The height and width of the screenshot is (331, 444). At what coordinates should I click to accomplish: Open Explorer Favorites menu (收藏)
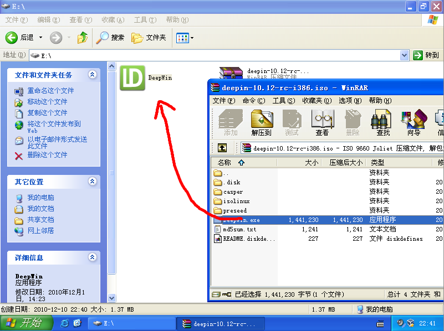[113, 20]
